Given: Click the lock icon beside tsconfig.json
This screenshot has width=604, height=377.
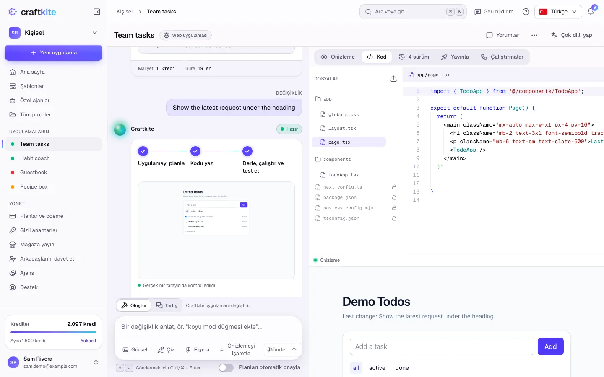Looking at the screenshot, I should pos(394,218).
